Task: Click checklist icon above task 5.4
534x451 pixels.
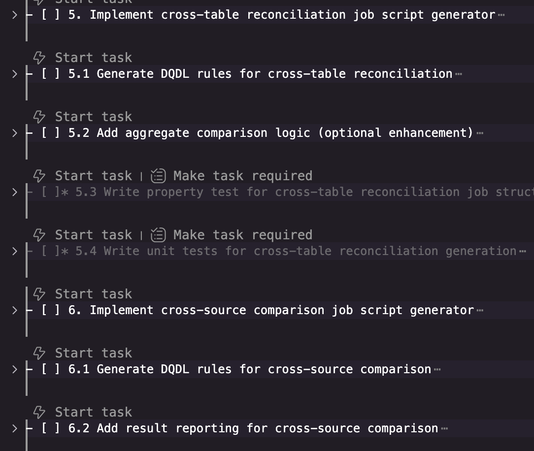Action: (158, 235)
